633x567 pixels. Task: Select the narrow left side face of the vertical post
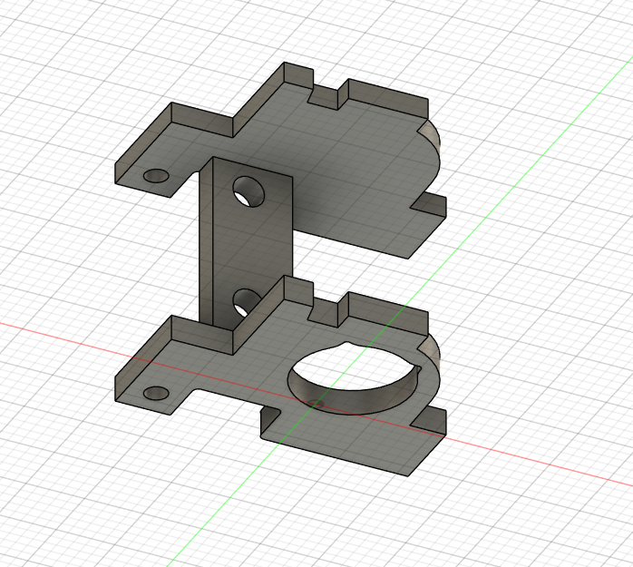(206, 242)
